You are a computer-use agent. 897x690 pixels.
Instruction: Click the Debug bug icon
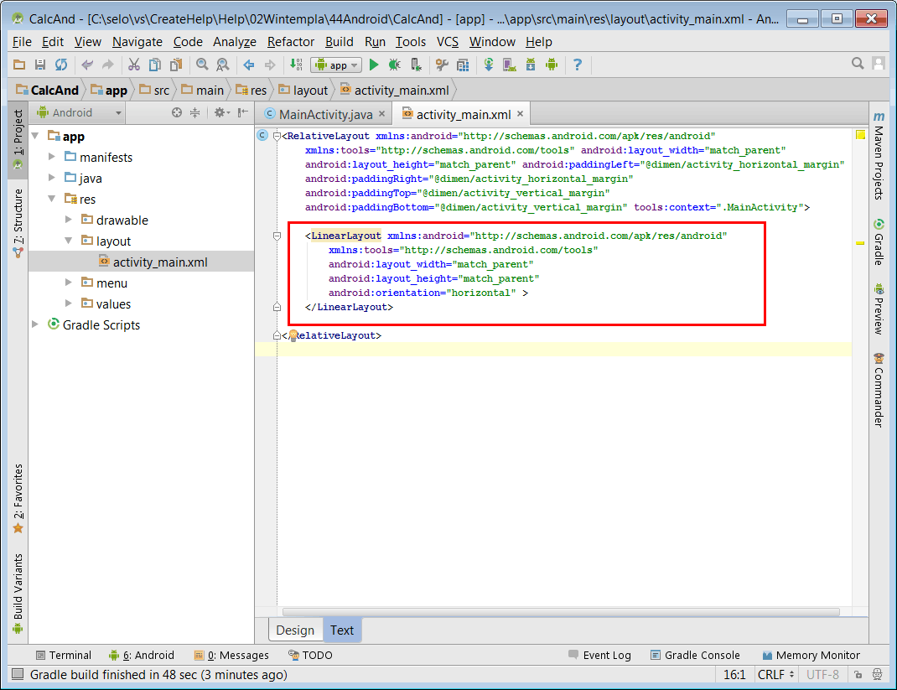pyautogui.click(x=395, y=65)
